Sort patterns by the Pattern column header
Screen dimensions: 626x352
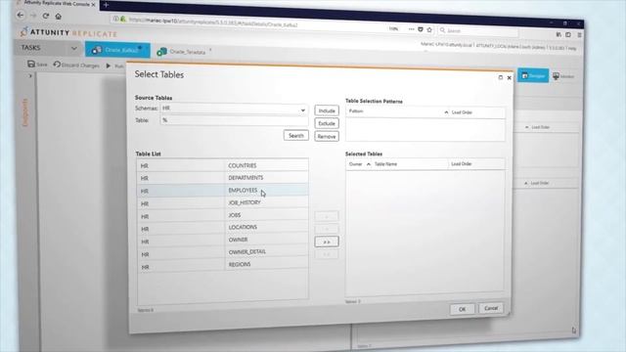(397, 111)
